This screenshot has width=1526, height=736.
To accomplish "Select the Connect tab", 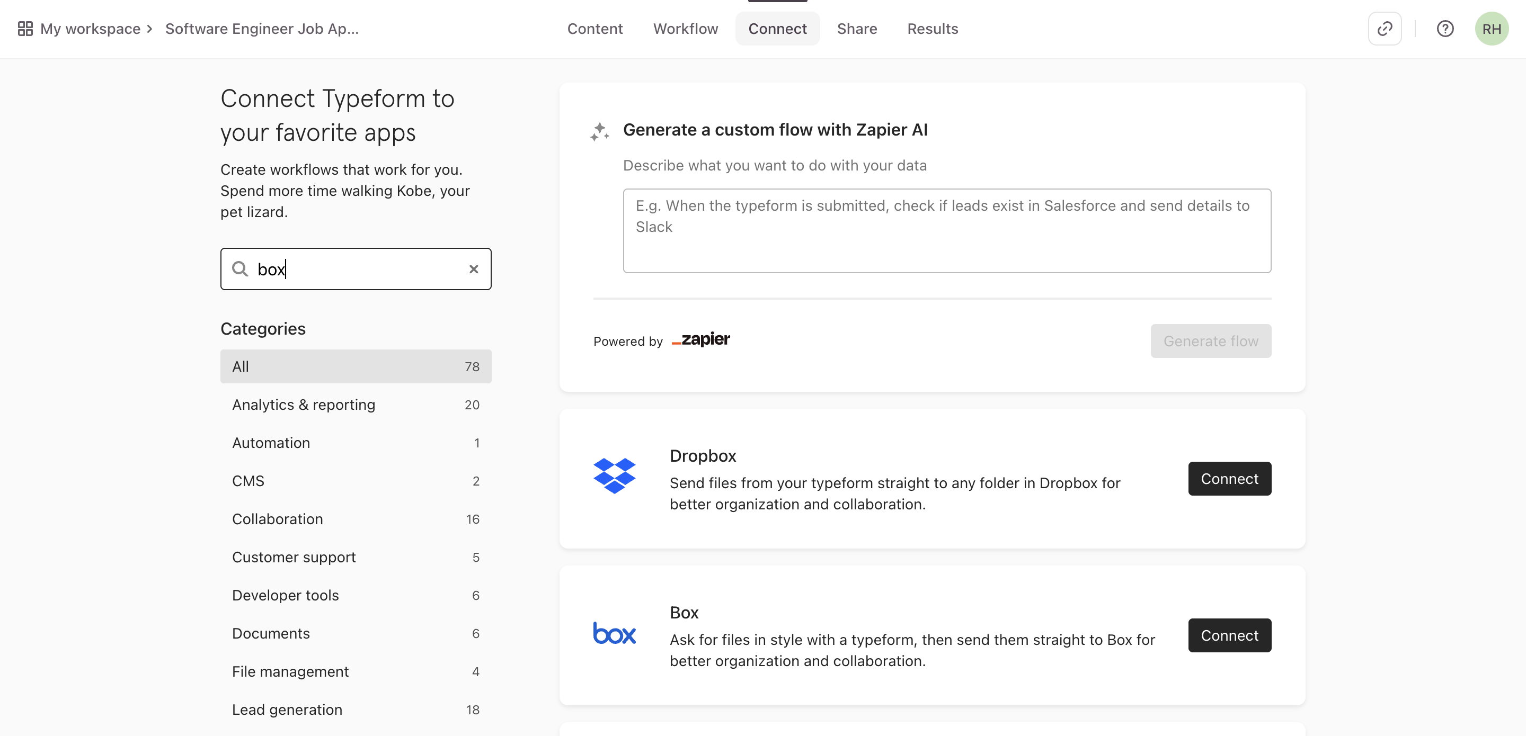I will (x=777, y=29).
